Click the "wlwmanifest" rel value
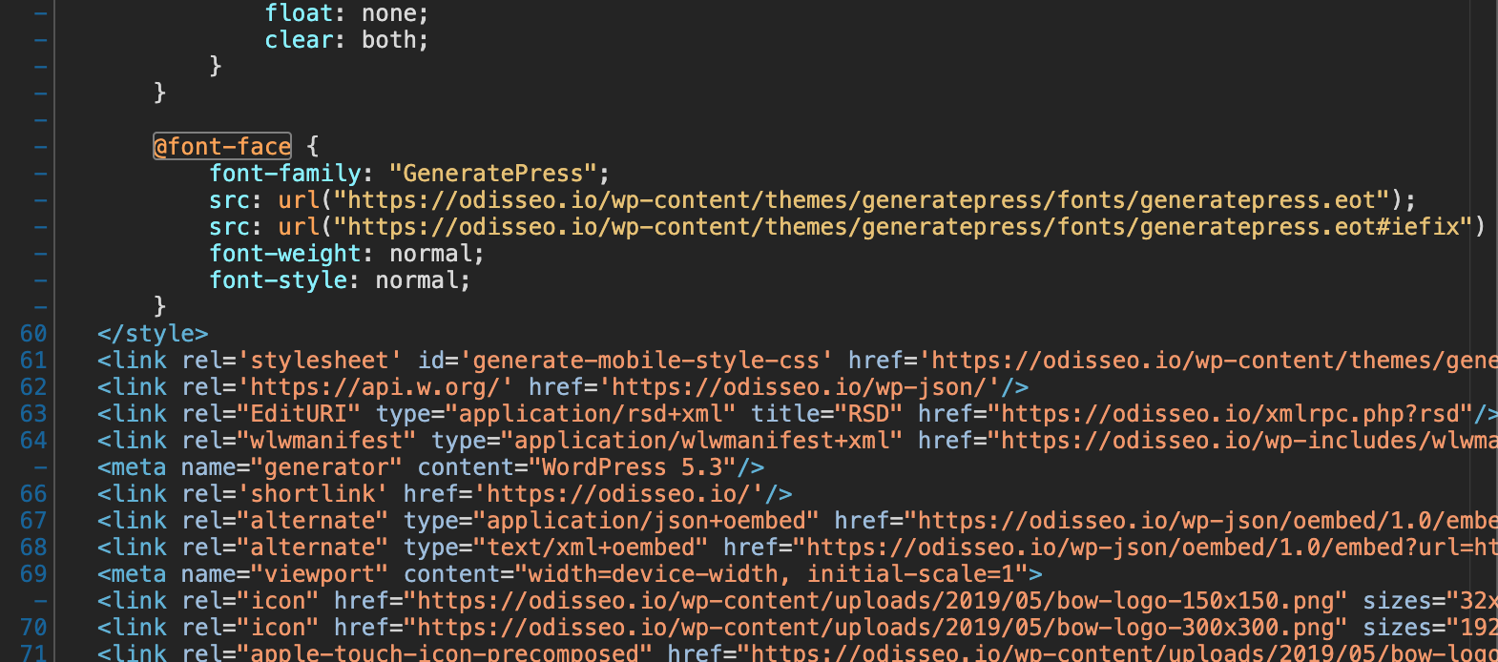Image resolution: width=1498 pixels, height=662 pixels. coord(326,441)
